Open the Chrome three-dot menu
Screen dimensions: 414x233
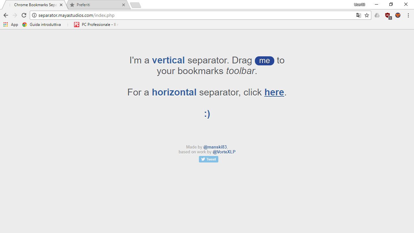click(x=408, y=15)
